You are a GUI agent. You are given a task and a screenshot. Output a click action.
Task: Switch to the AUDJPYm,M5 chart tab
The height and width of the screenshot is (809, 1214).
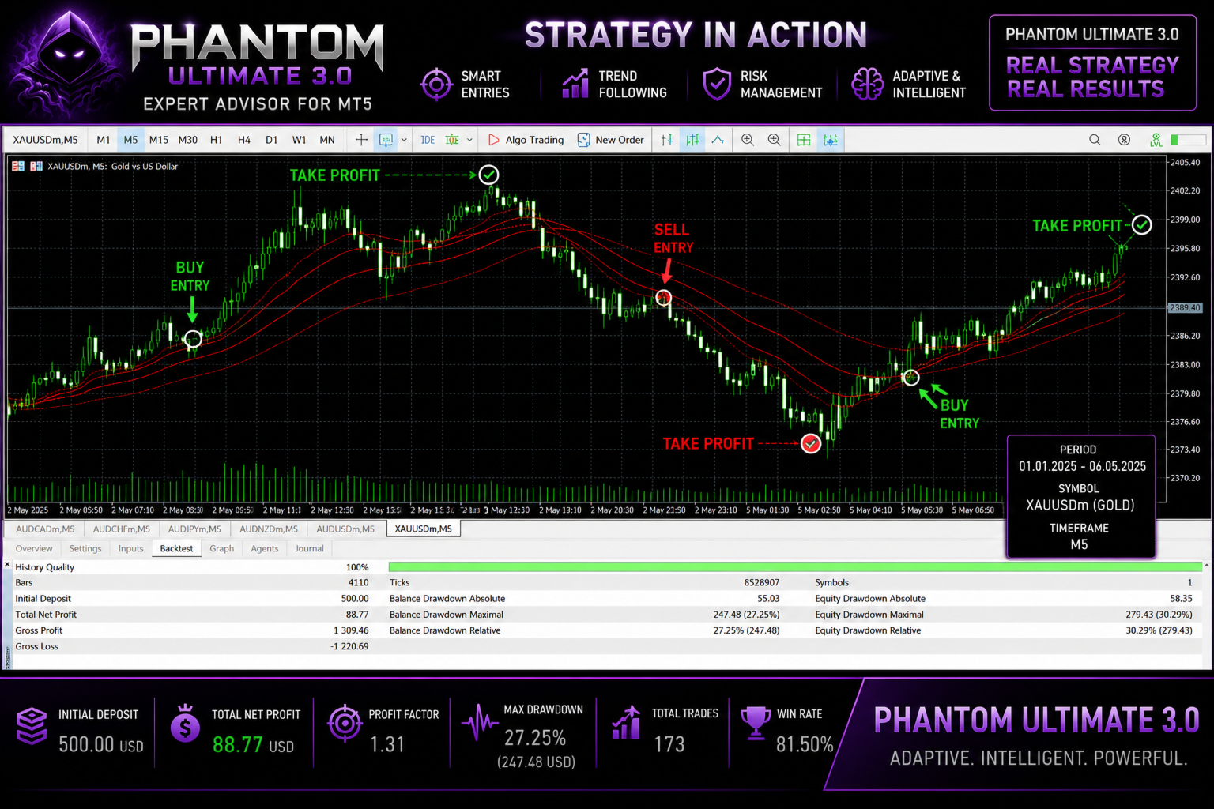(194, 529)
